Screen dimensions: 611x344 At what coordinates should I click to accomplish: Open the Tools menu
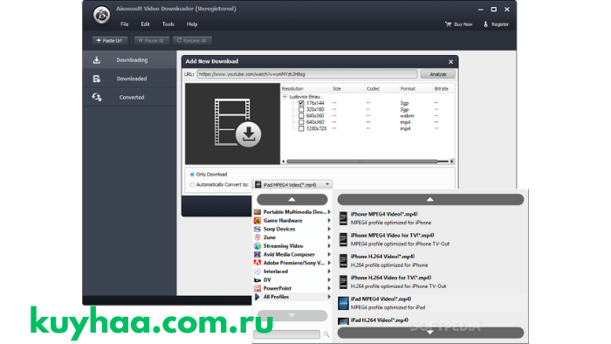pyautogui.click(x=168, y=24)
